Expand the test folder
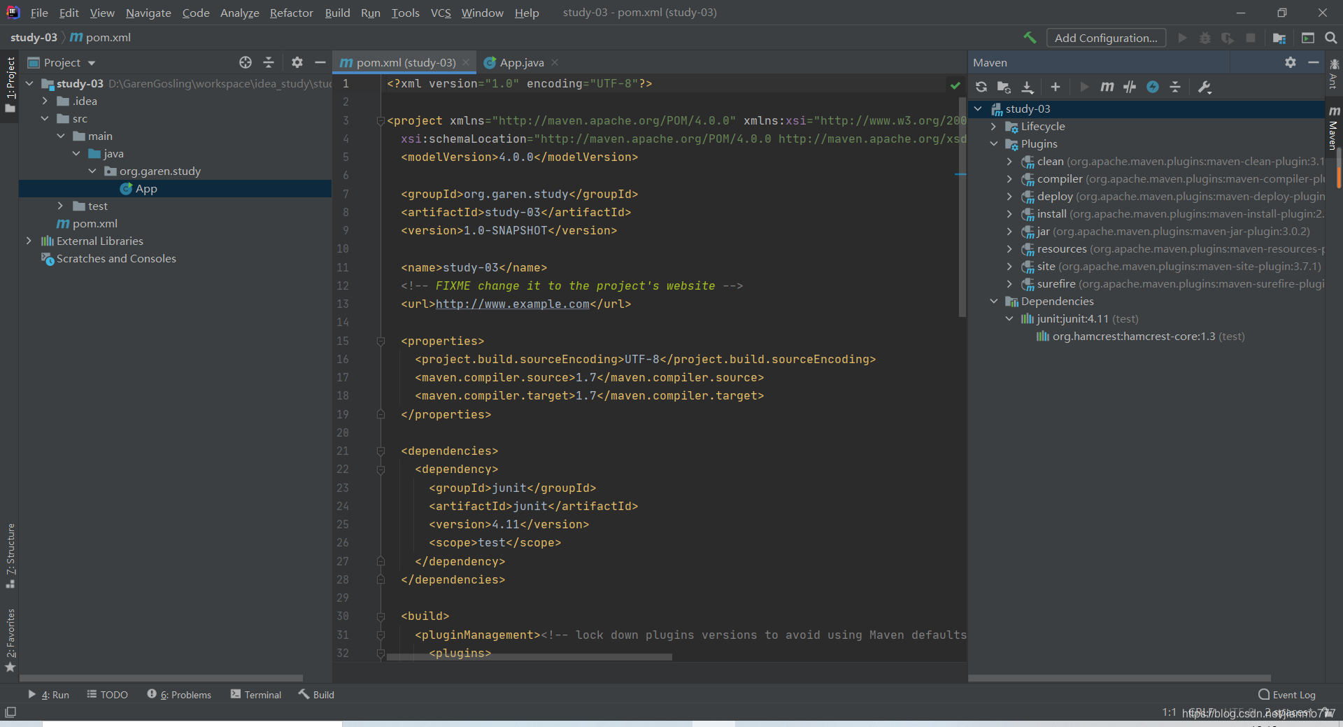This screenshot has height=727, width=1343. (60, 206)
